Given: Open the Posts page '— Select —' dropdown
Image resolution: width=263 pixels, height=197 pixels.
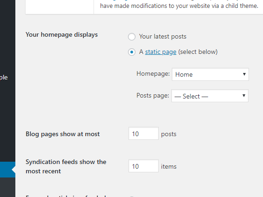Looking at the screenshot, I should 209,96.
